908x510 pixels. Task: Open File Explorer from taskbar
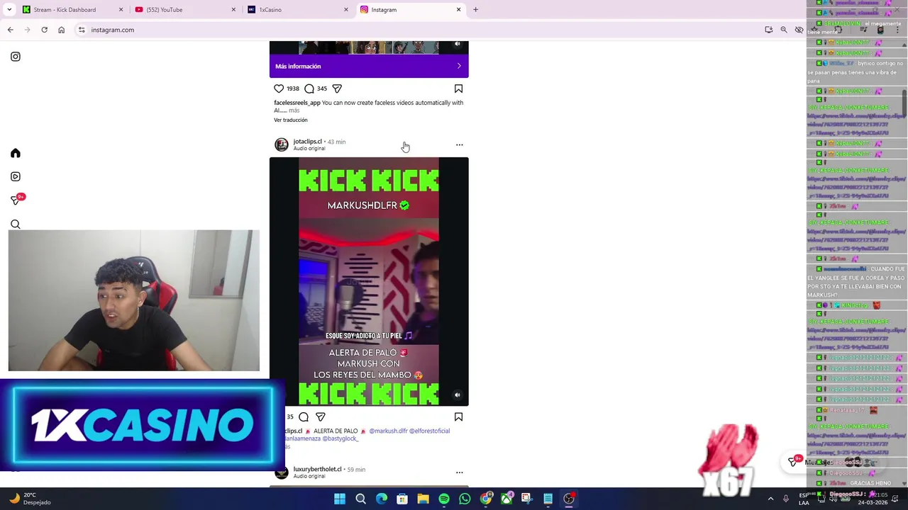point(423,499)
